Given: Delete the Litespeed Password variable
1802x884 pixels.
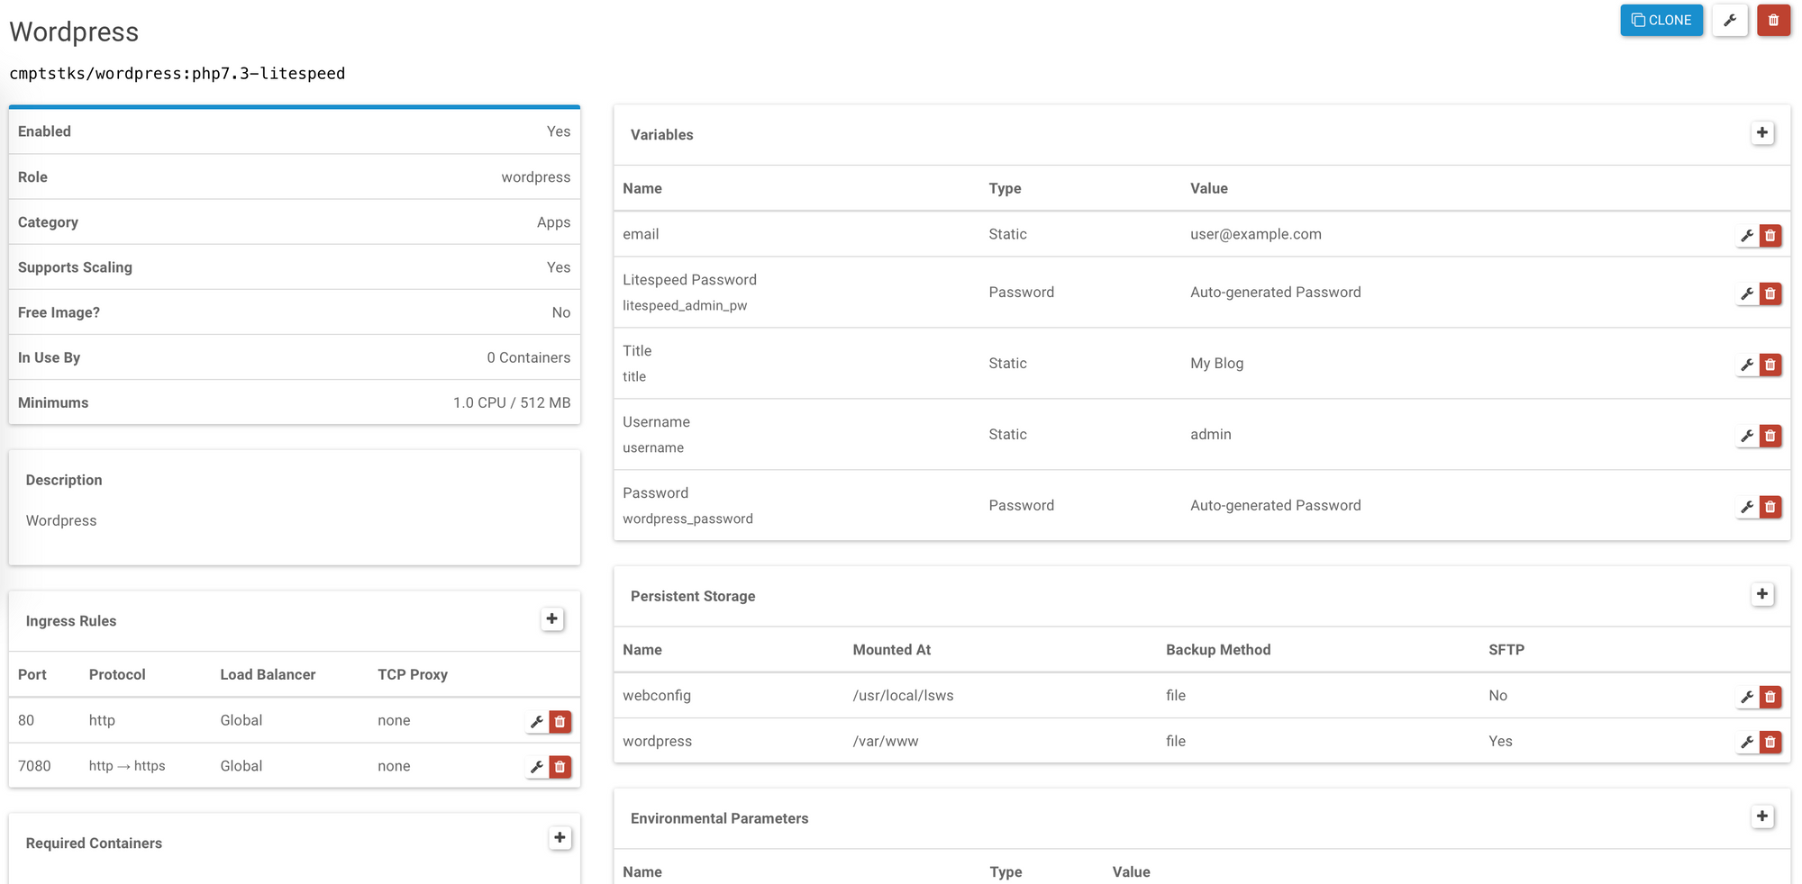Looking at the screenshot, I should pyautogui.click(x=1770, y=293).
